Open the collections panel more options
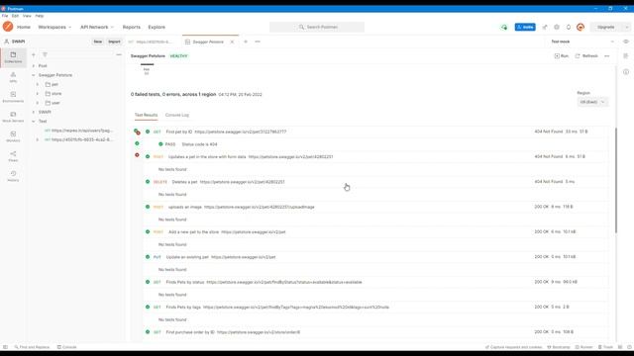 (119, 54)
